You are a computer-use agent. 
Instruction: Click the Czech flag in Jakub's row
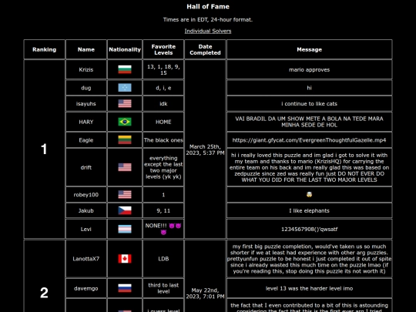[125, 210]
